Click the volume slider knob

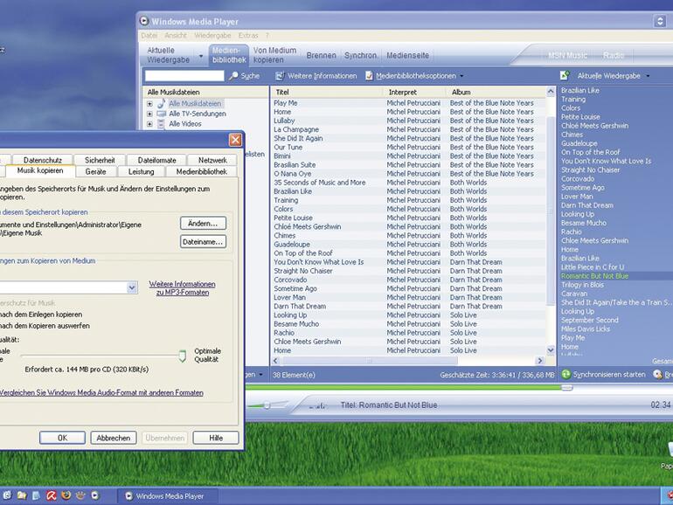267,405
